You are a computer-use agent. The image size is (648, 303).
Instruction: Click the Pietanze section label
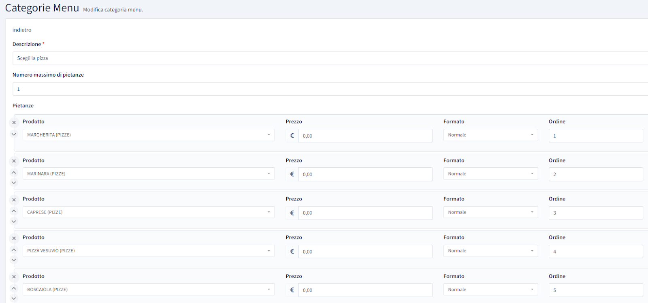tap(23, 106)
